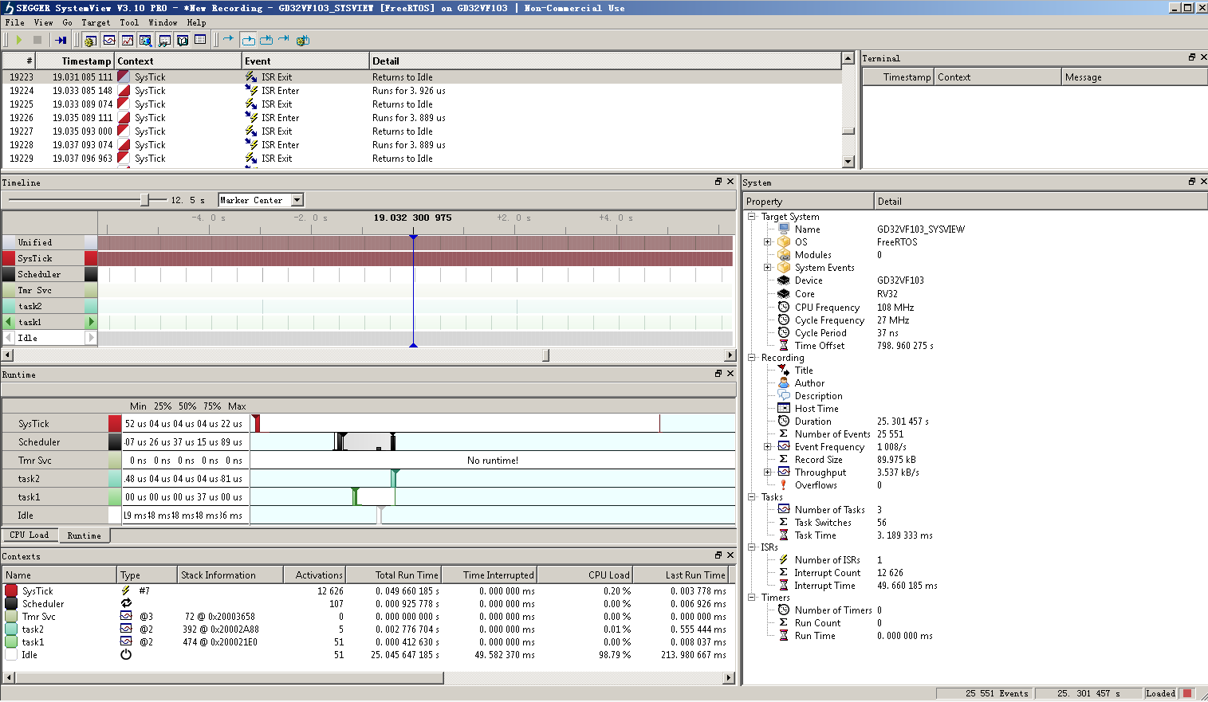1208x702 pixels.
Task: Click task2 color swatch in Contexts list
Action: [11, 629]
